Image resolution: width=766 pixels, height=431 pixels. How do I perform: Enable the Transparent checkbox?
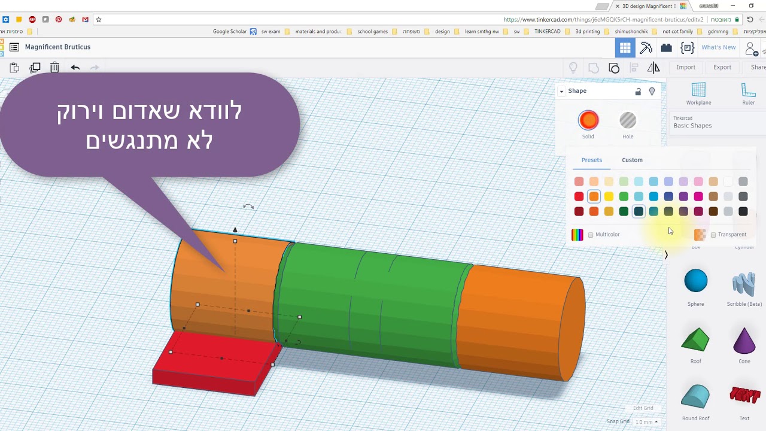click(x=713, y=235)
